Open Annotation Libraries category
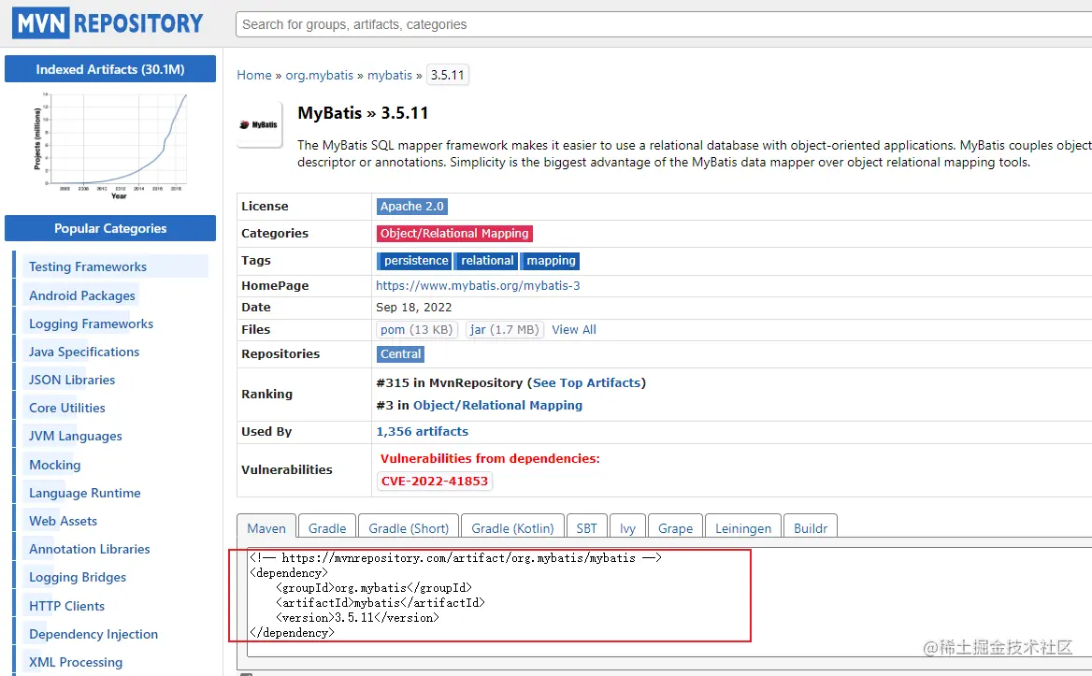The image size is (1092, 676). [89, 549]
